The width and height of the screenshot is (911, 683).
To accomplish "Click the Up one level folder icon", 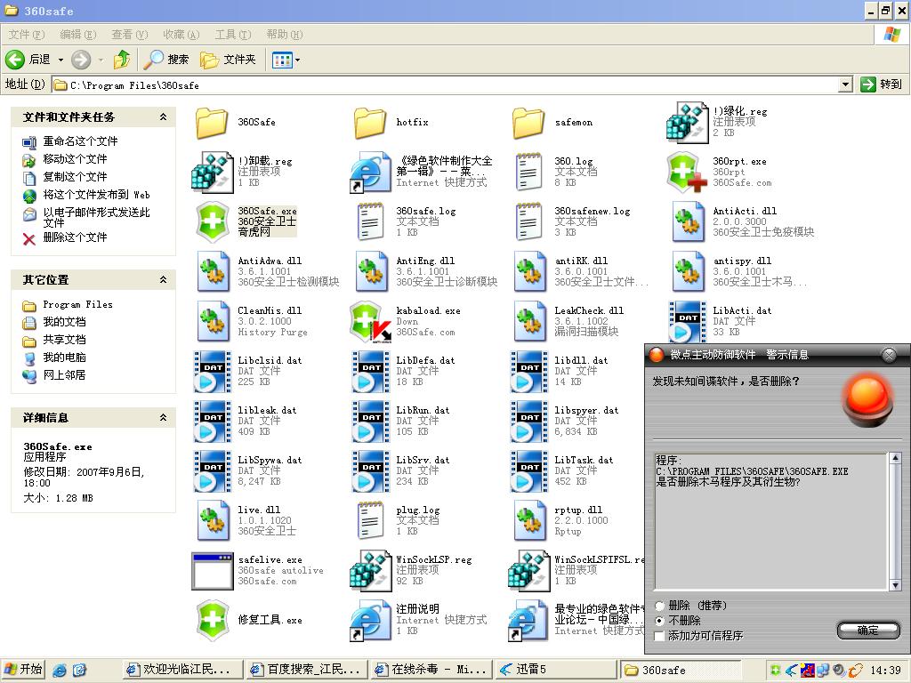I will tap(123, 60).
